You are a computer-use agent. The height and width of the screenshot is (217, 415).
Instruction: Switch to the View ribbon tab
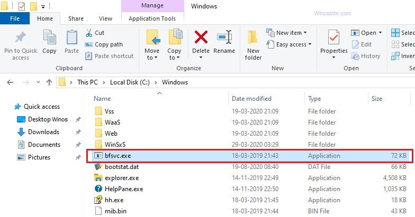pos(106,18)
